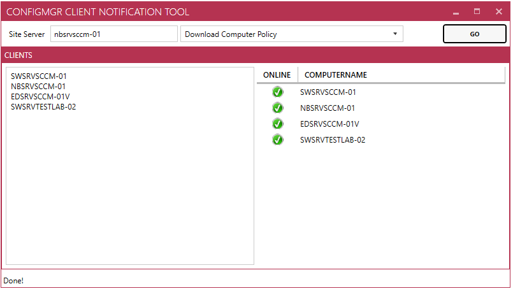Viewport: 513px width, 291px height.
Task: Open the Download Computer Policy dropdown
Action: click(292, 34)
